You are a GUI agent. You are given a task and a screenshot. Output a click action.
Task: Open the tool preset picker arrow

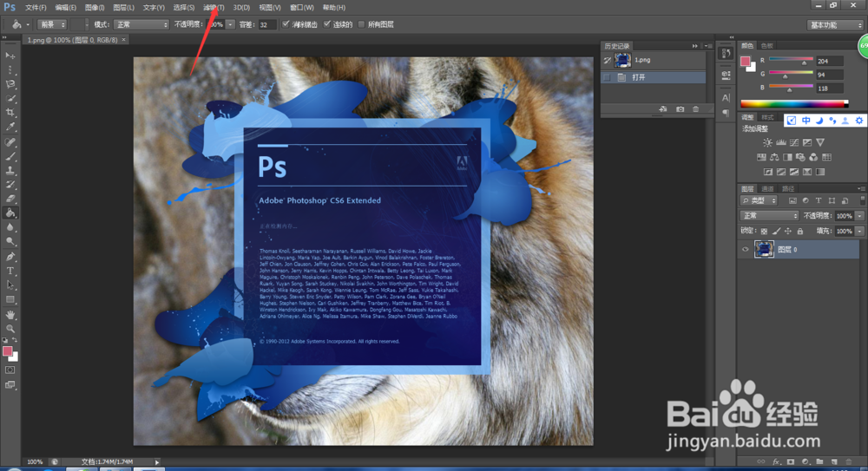click(28, 24)
